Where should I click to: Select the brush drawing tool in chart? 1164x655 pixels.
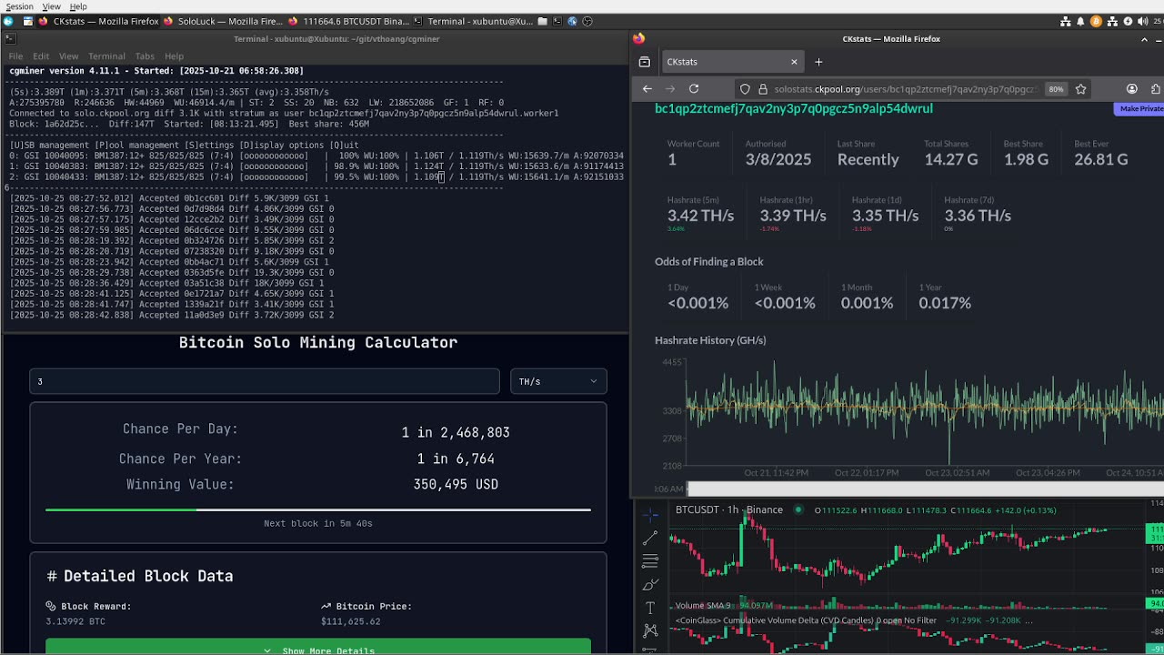click(650, 585)
